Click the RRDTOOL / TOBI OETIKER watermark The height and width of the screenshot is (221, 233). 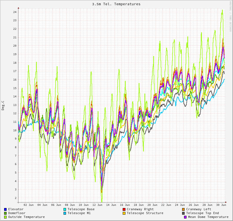point(231,17)
